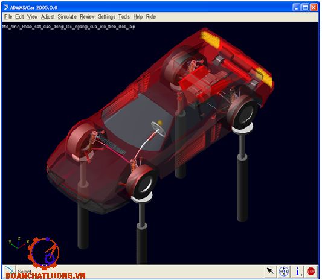Open the Ride menu

[151, 17]
